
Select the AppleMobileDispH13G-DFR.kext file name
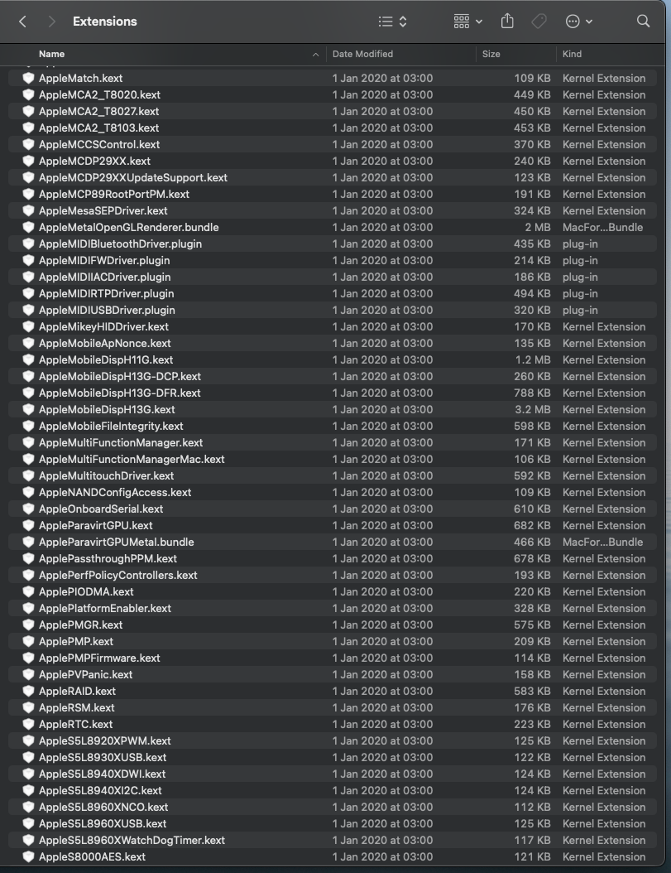pos(120,393)
